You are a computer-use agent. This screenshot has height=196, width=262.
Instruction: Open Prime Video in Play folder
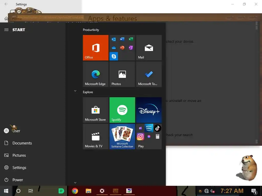coord(149,128)
